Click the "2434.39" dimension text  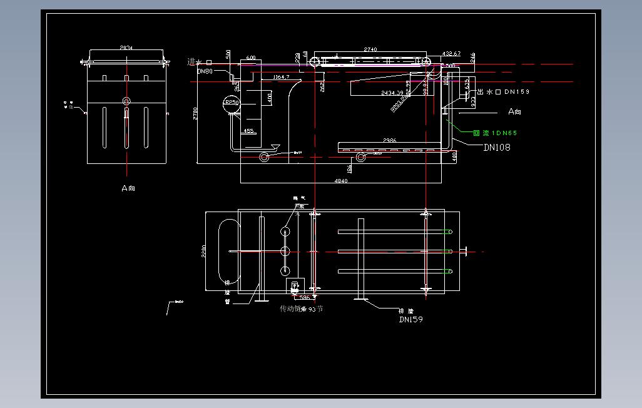[392, 93]
